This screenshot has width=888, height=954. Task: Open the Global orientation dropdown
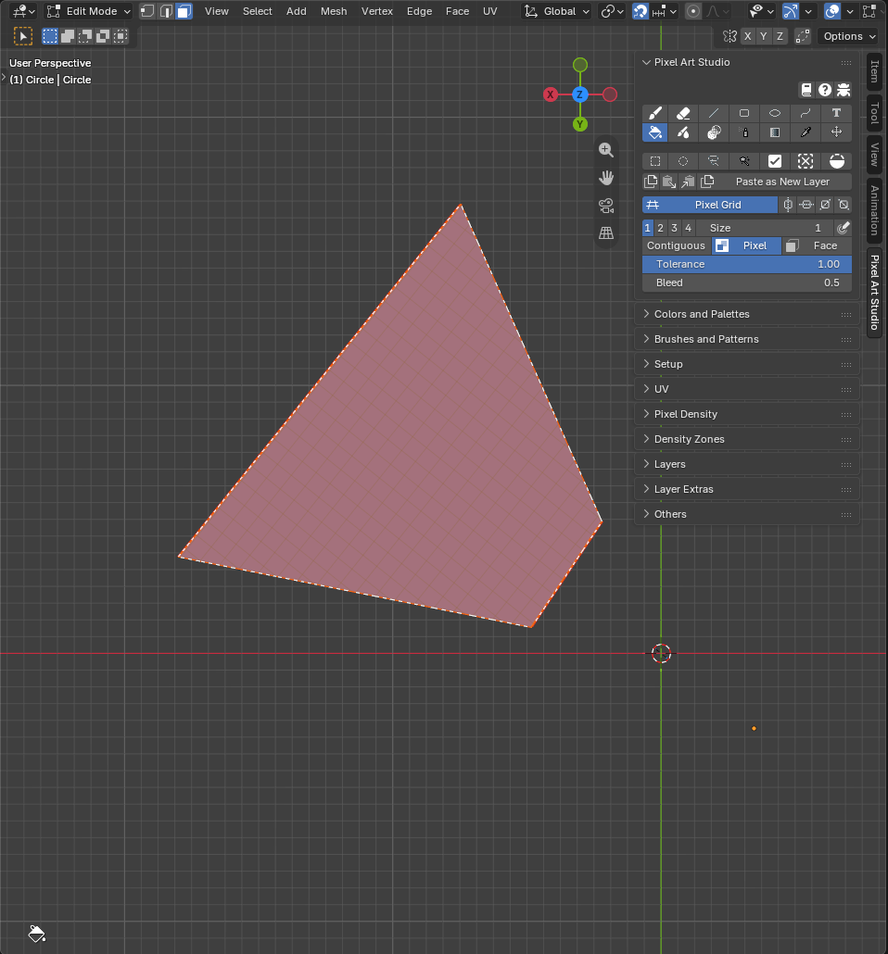click(x=556, y=11)
